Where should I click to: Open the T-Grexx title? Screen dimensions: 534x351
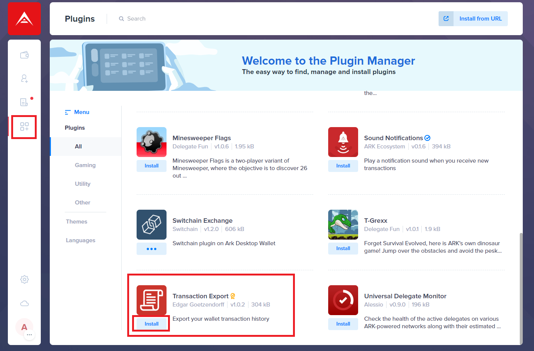coord(376,221)
